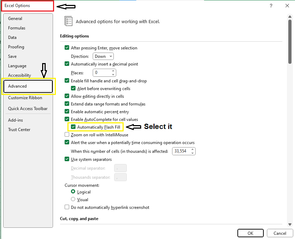This screenshot has width=295, height=239.
Task: Open the Language category
Action: pyautogui.click(x=17, y=66)
